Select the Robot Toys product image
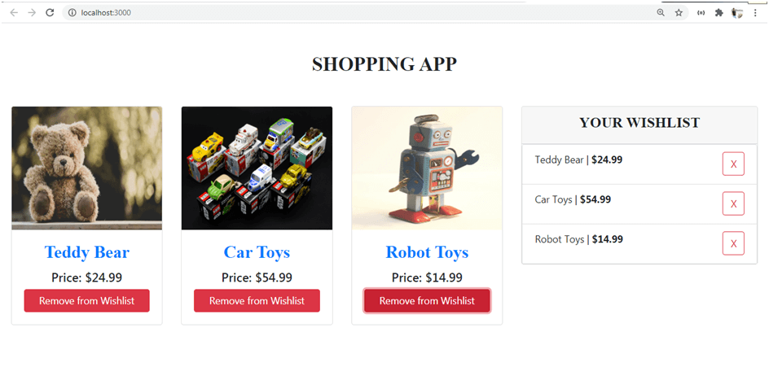769x389 pixels. pyautogui.click(x=427, y=168)
